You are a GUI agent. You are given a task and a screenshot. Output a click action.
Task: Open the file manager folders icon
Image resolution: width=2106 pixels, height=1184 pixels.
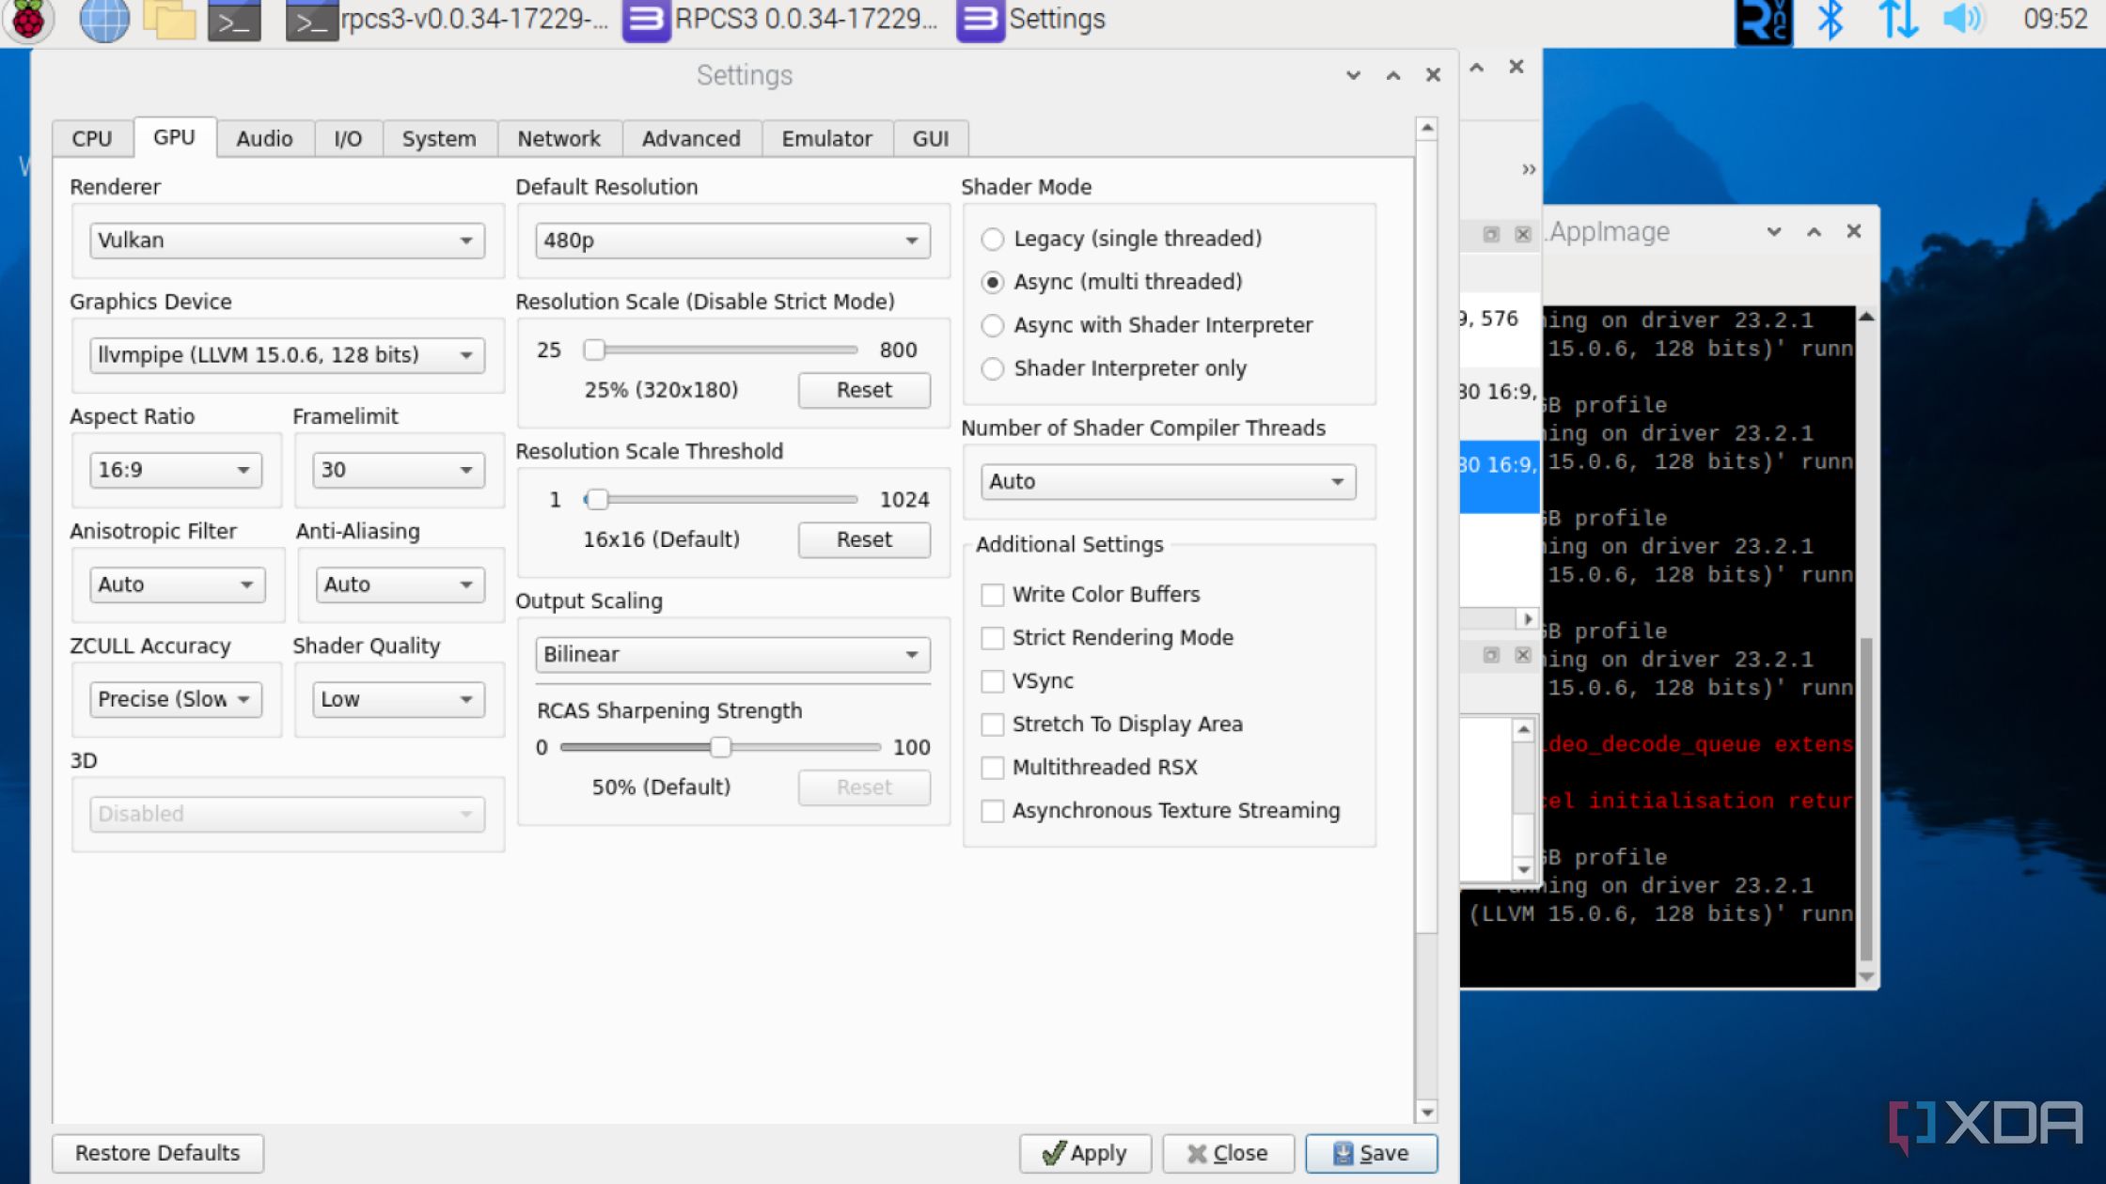169,20
